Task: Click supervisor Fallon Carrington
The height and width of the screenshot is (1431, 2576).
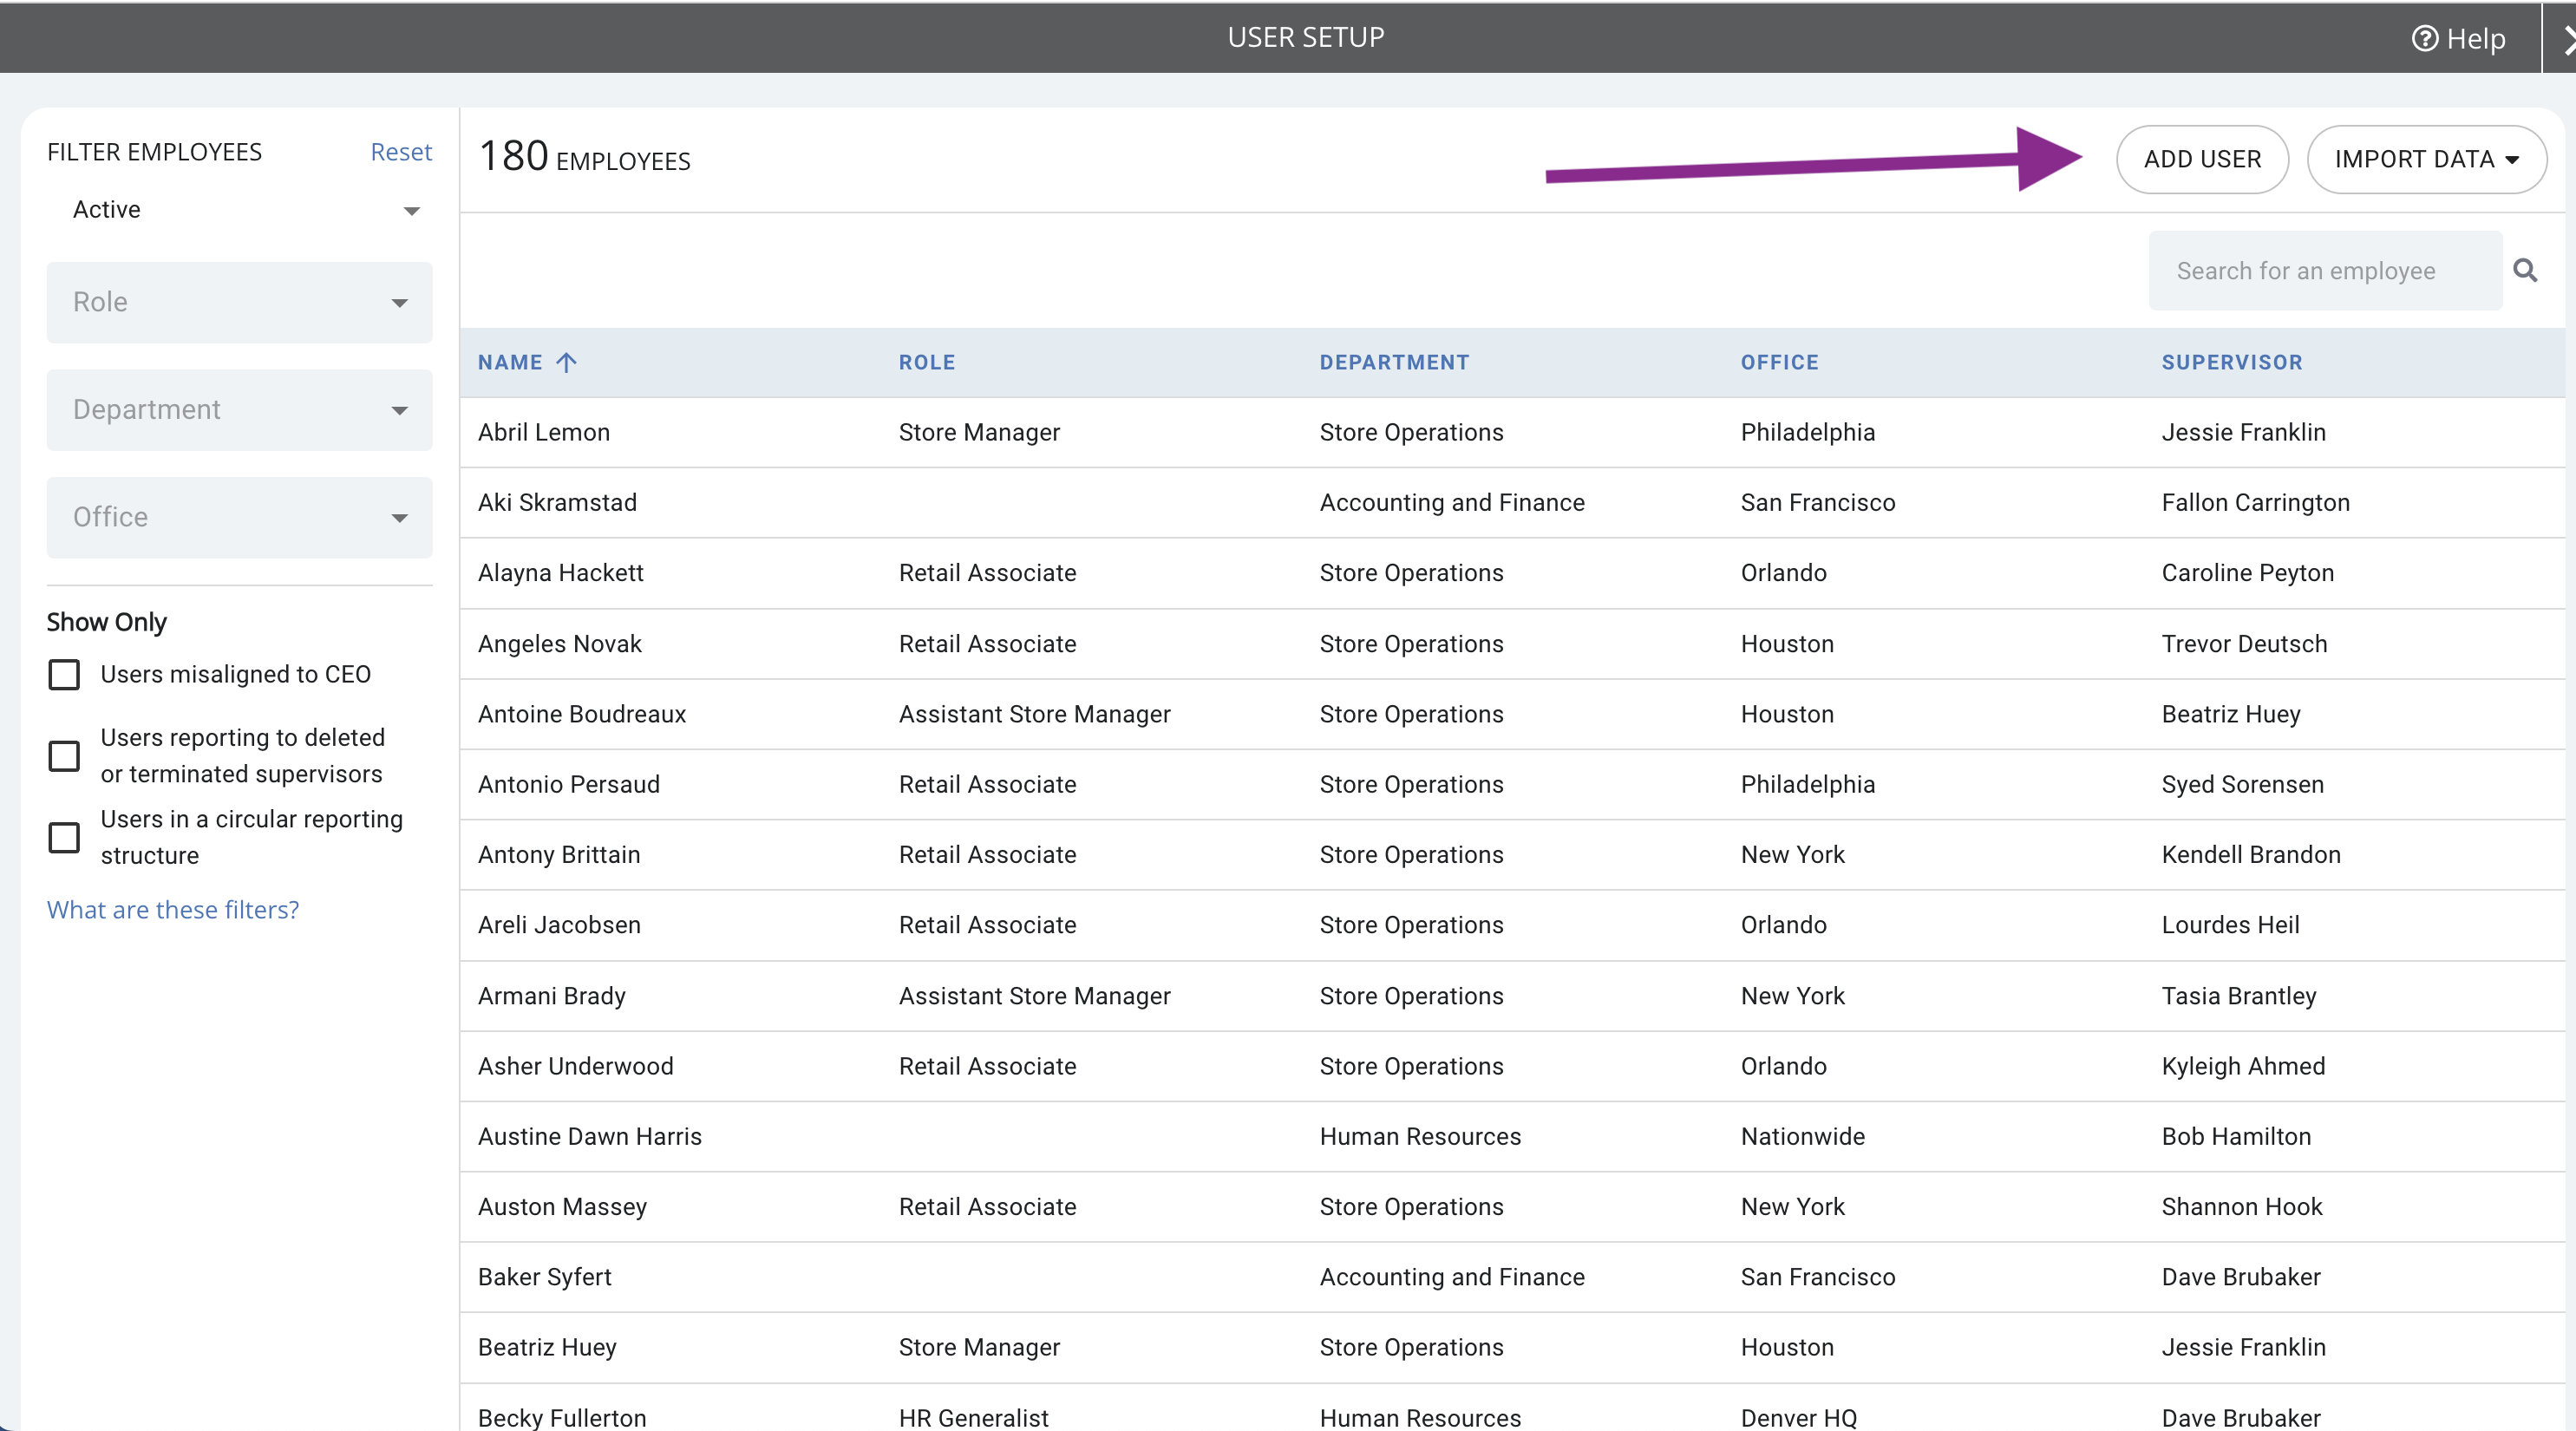Action: point(2255,503)
